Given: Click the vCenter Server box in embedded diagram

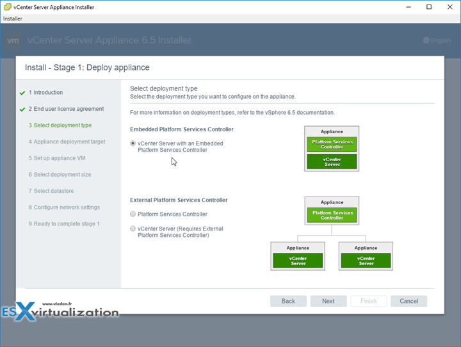Looking at the screenshot, I should [x=332, y=161].
